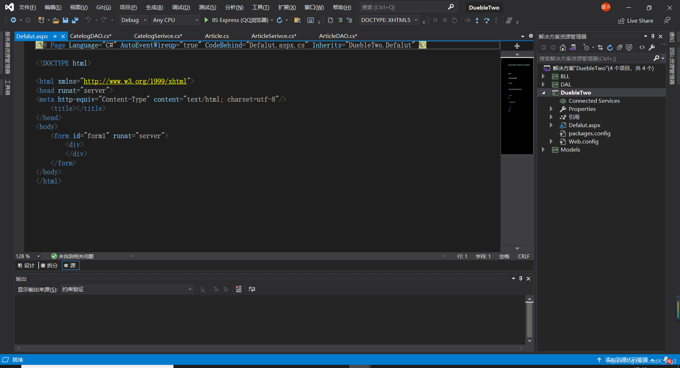Click the editor split handle icon

coord(517,46)
